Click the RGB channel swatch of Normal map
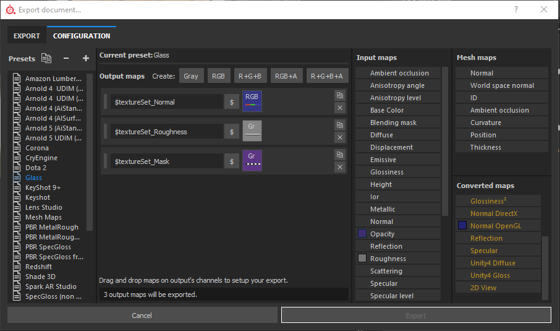 [252, 101]
